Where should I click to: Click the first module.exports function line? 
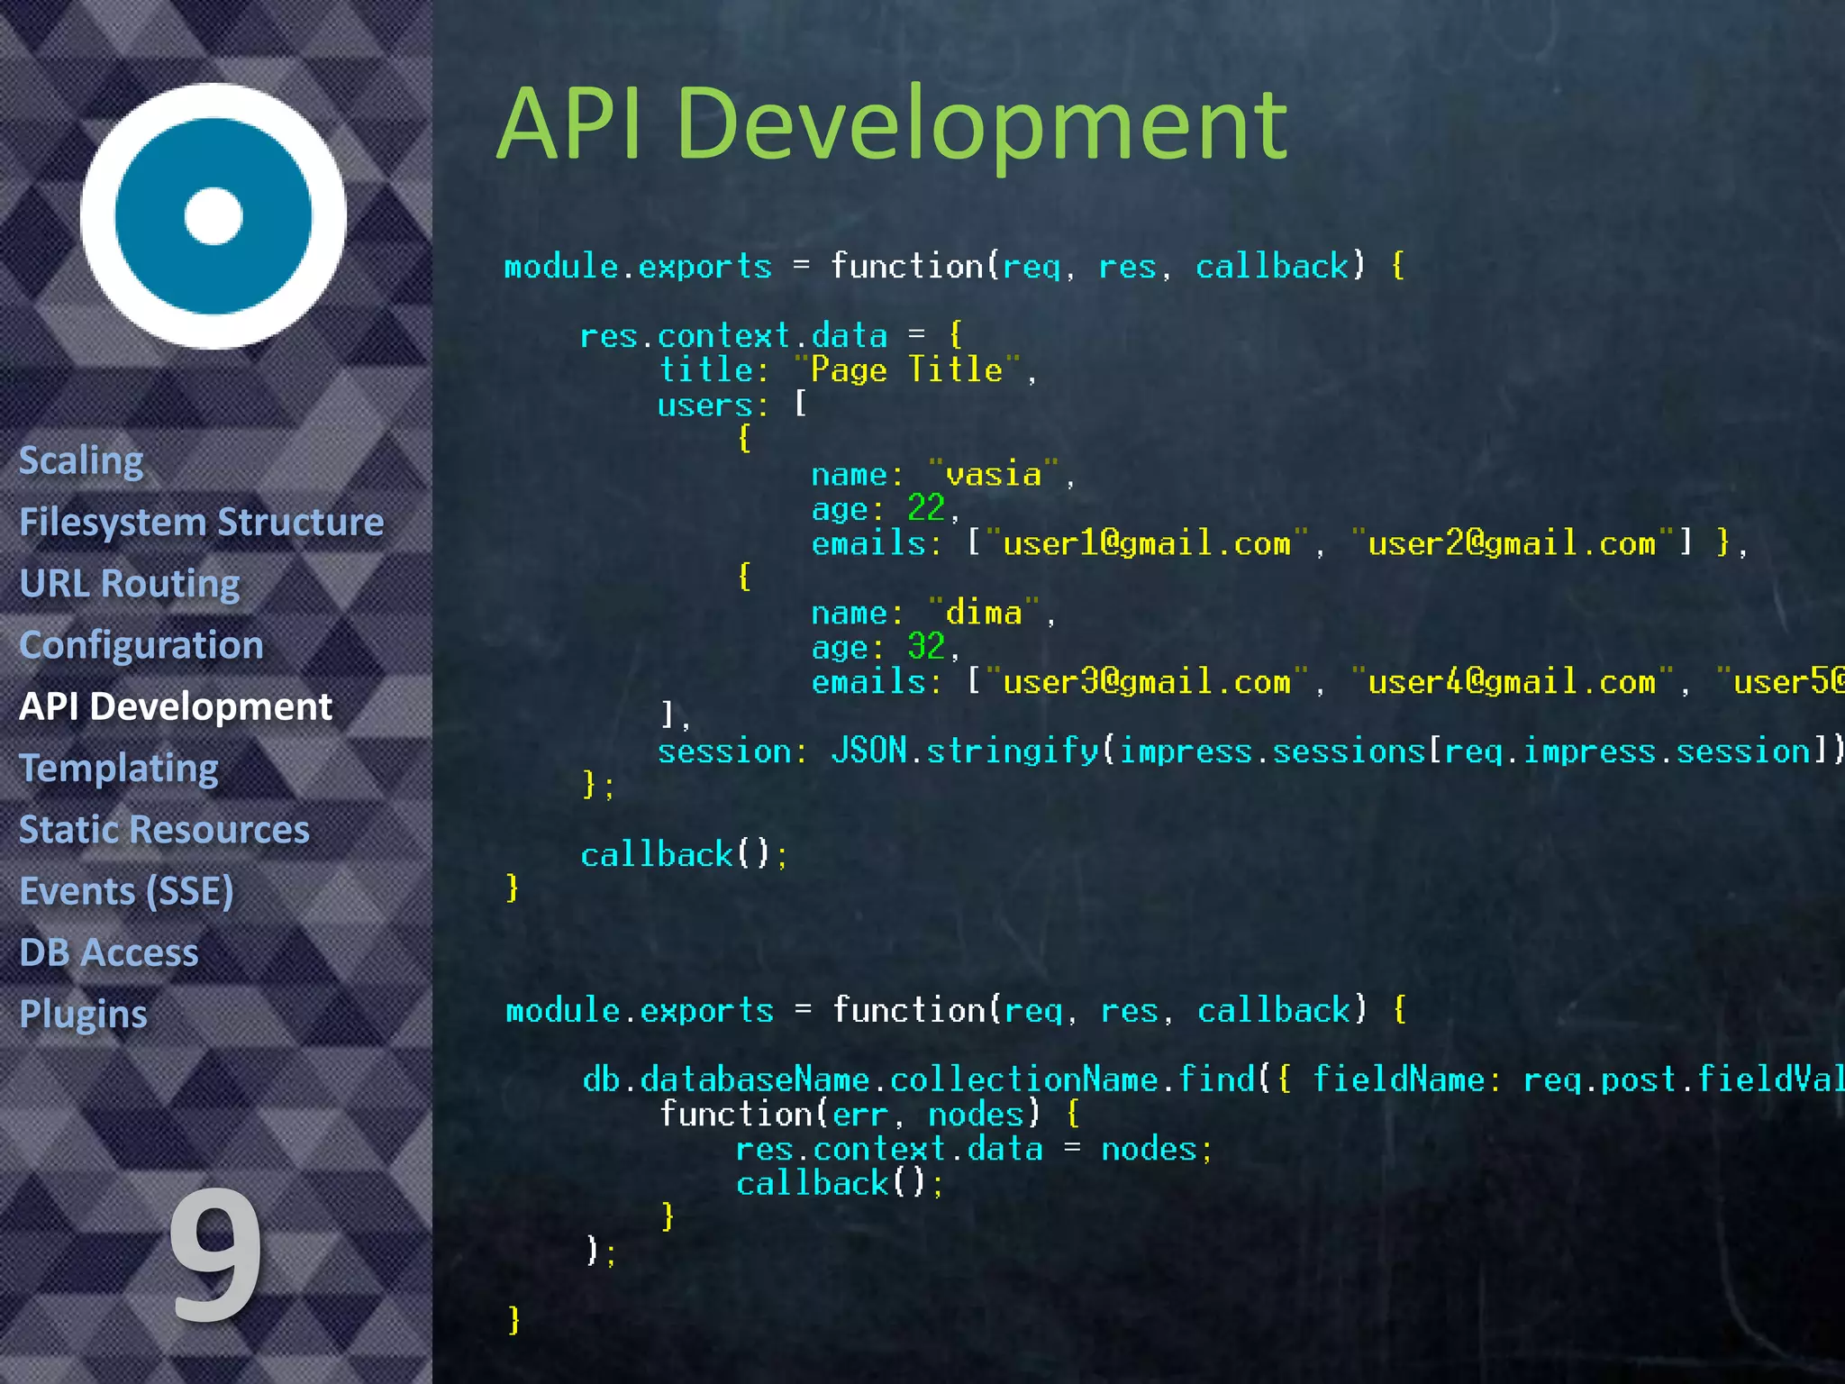(x=955, y=266)
